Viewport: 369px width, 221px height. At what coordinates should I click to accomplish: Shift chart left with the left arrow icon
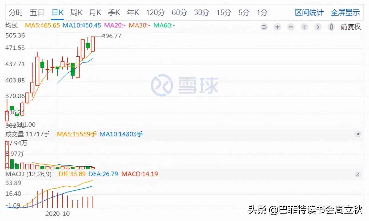pyautogui.click(x=304, y=27)
